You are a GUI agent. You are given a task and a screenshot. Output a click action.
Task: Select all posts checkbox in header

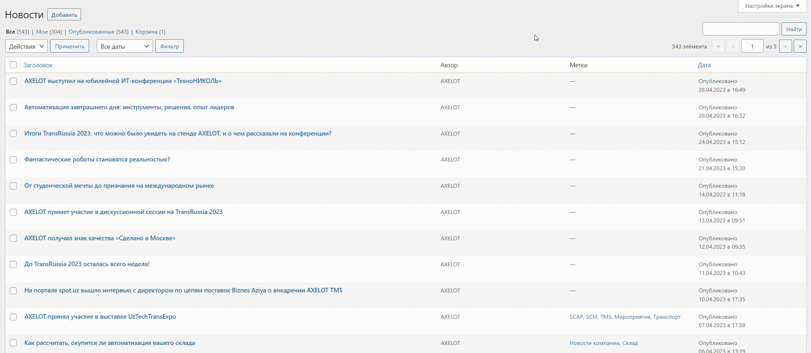coord(13,65)
